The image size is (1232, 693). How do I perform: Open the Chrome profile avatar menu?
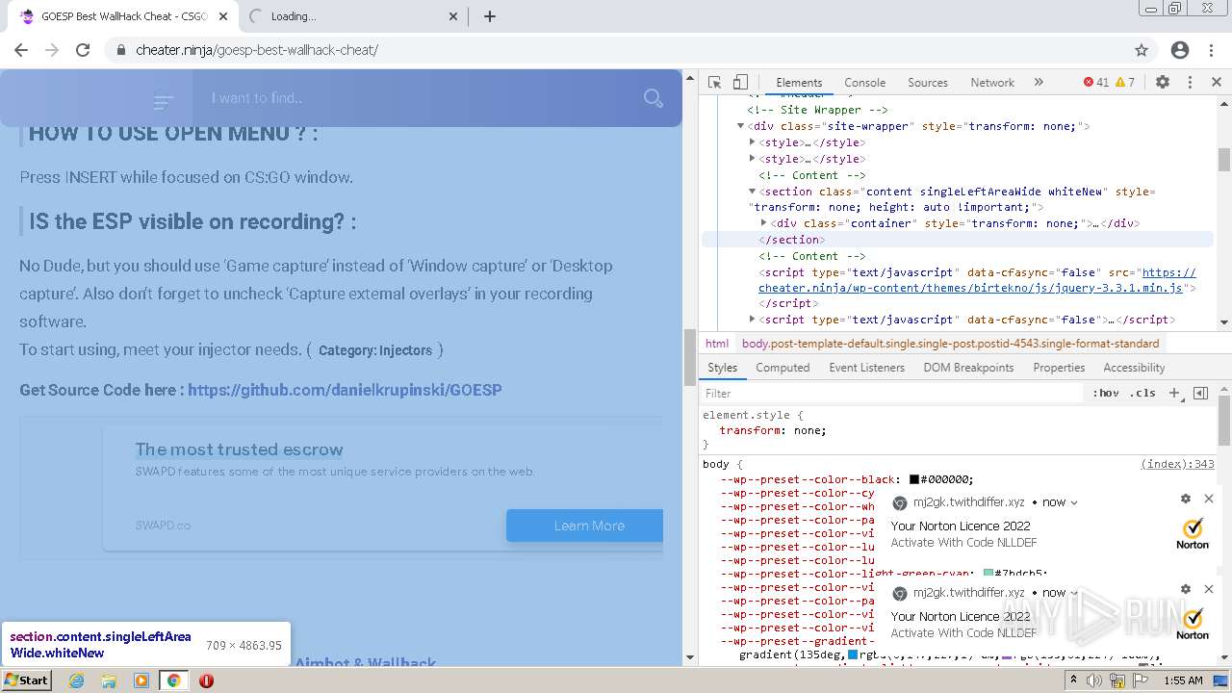(x=1180, y=50)
